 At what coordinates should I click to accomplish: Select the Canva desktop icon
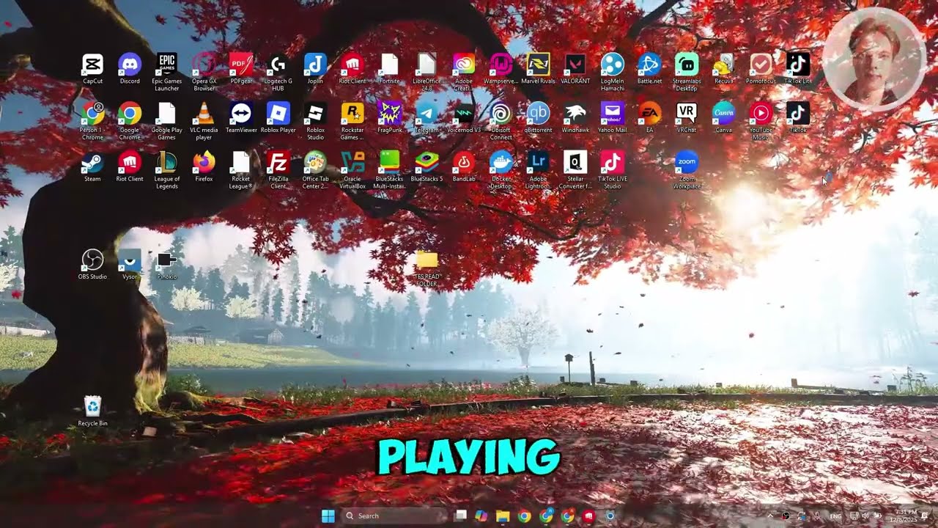[x=724, y=113]
